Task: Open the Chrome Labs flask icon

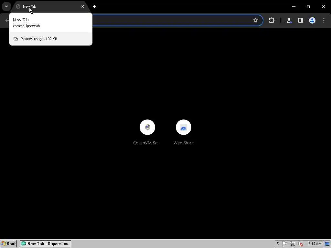Action: pos(289,20)
